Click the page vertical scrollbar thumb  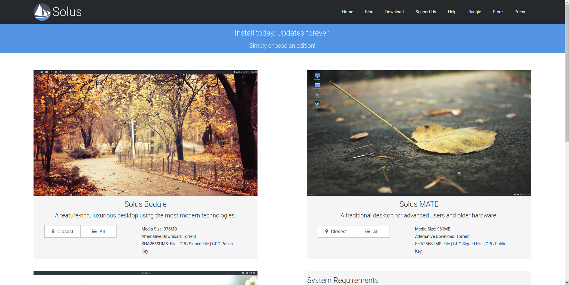[567, 73]
